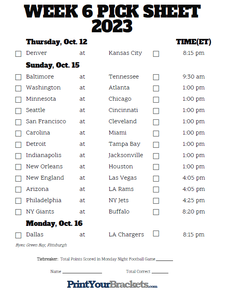The image size is (225, 292).
Task: Check the LA Chargers box
Action: pyautogui.click(x=156, y=234)
